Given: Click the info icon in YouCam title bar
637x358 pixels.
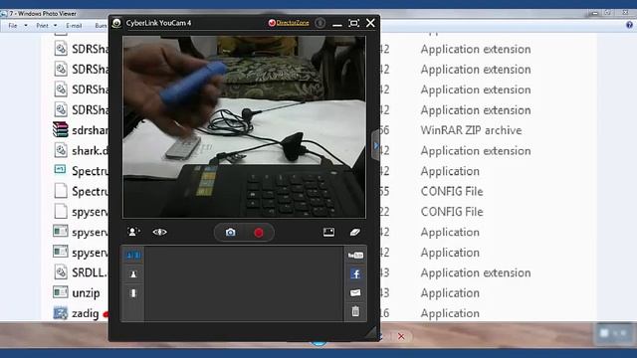Looking at the screenshot, I should pos(320,23).
